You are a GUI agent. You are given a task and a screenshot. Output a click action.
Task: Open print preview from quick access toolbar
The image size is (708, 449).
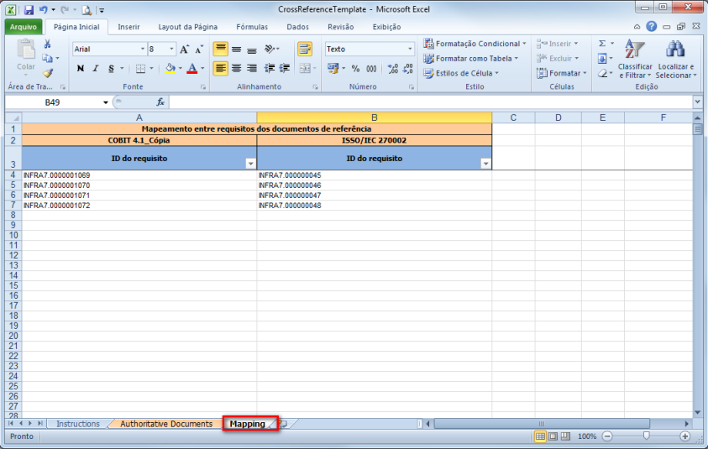[87, 9]
